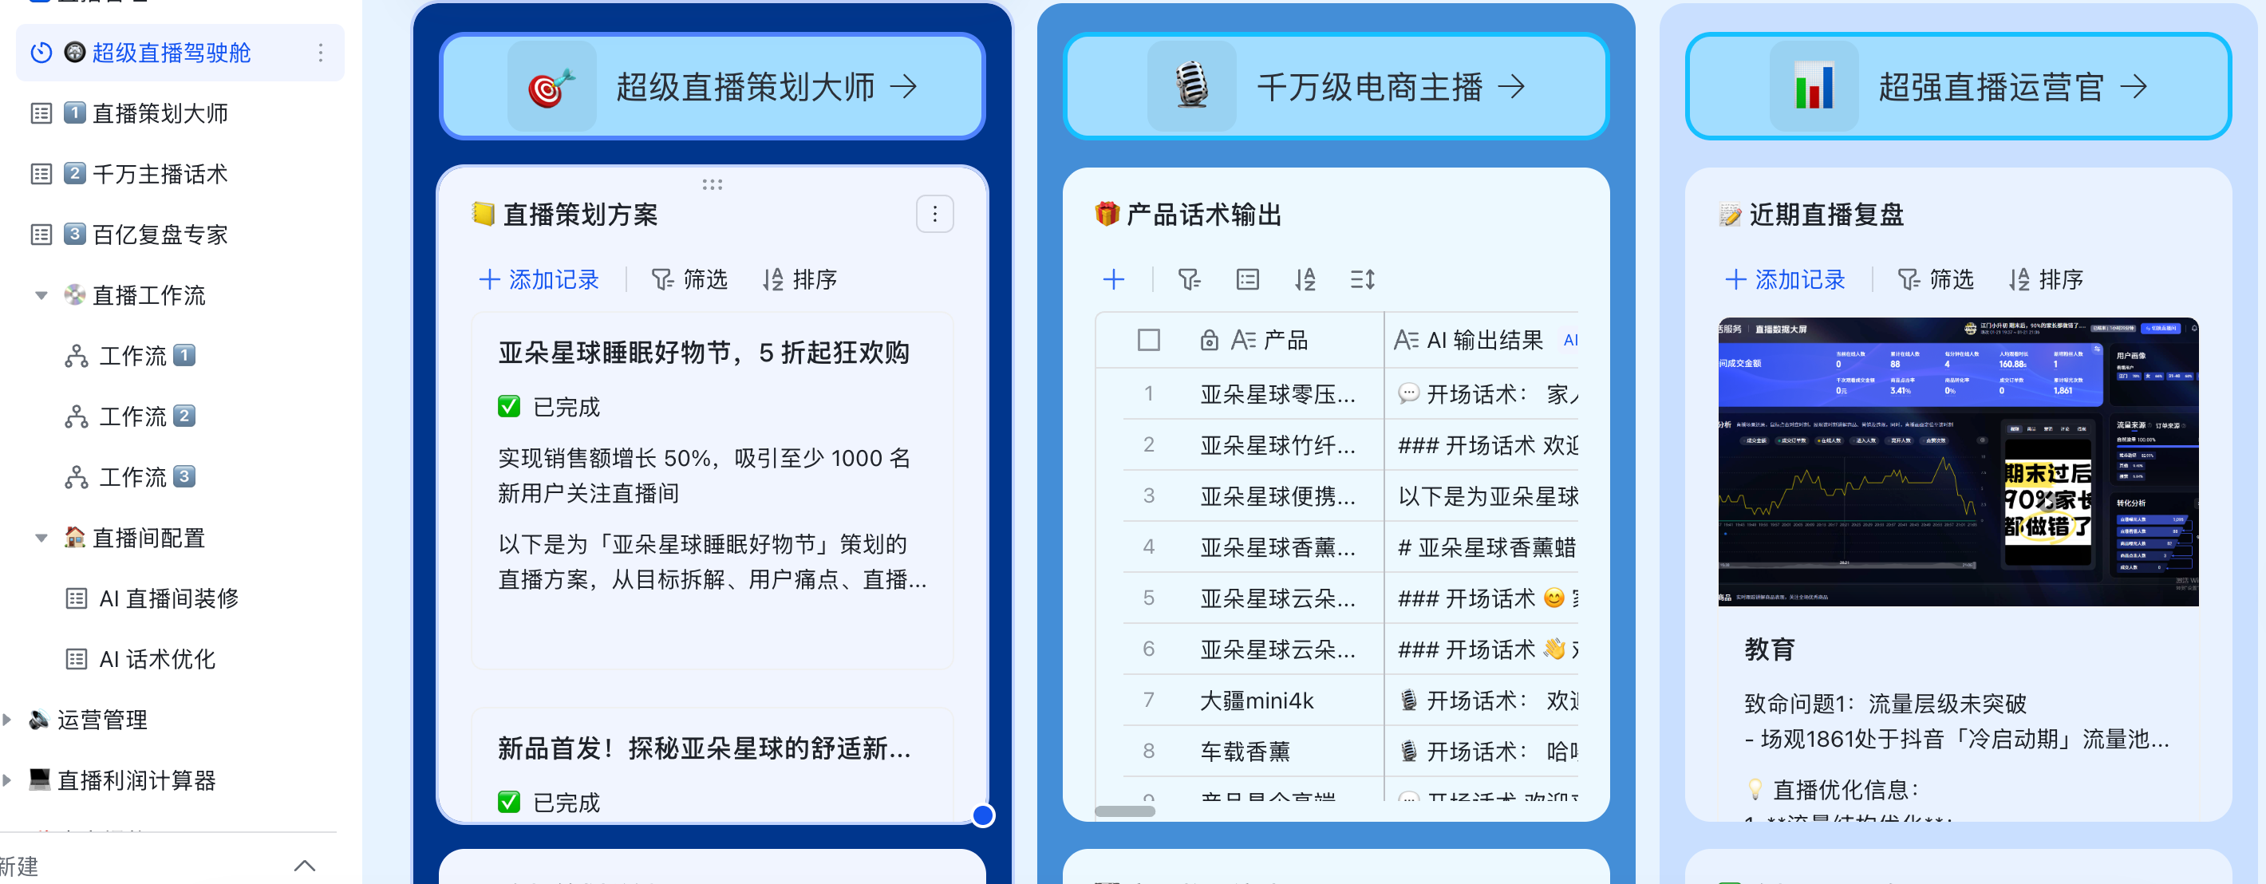Open the three-dot menu next to 超级直播驾驶舱
Viewport: 2266px width, 884px height.
(322, 53)
